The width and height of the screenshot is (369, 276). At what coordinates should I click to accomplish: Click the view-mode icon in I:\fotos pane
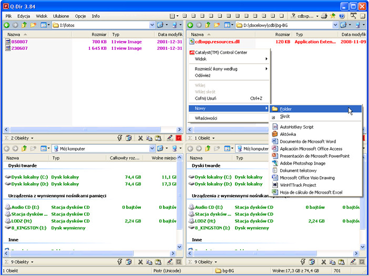(44, 25)
